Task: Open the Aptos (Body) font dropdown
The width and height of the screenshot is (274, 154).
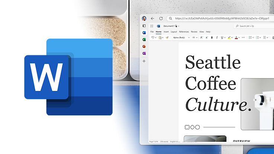Action: click(x=181, y=37)
